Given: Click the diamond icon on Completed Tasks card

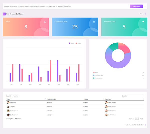Looking at the screenshot, I should pyautogui.click(x=143, y=22).
